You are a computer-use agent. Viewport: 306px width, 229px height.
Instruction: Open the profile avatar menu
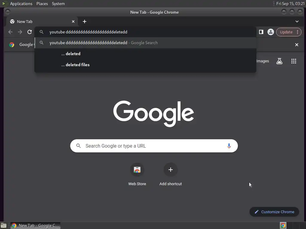(270, 32)
